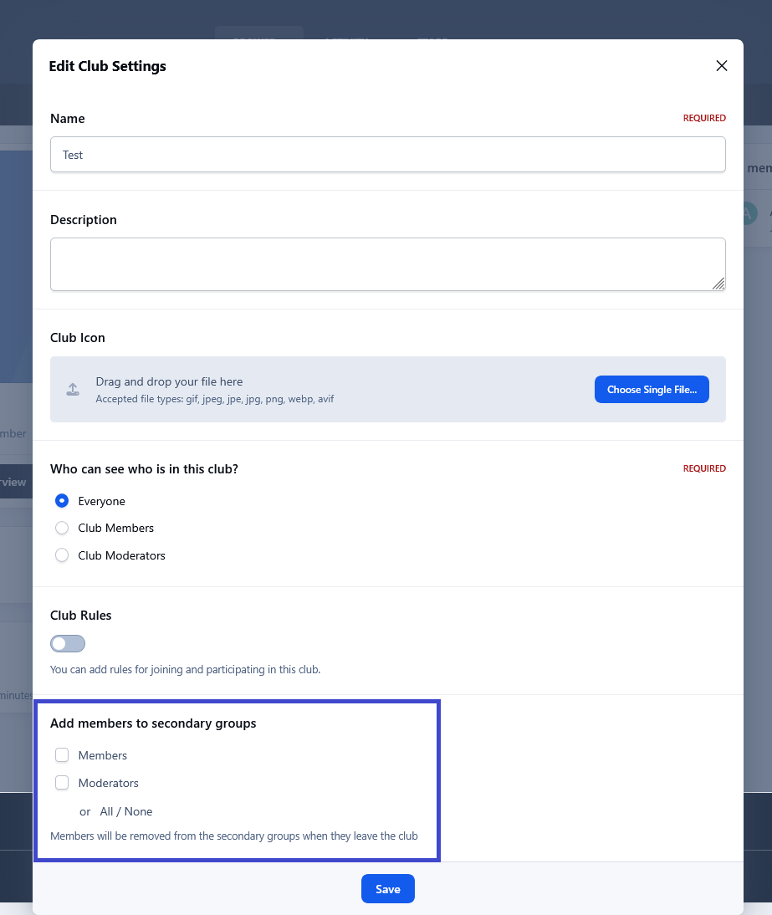Image resolution: width=772 pixels, height=915 pixels.
Task: Click the Edit Club Settings title
Action: click(107, 66)
